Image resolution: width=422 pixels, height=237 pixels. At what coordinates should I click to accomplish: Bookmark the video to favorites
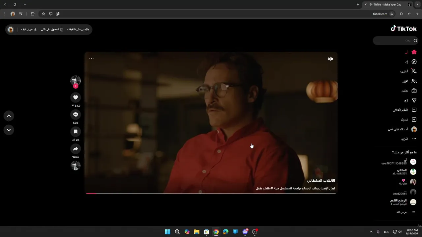(75, 132)
